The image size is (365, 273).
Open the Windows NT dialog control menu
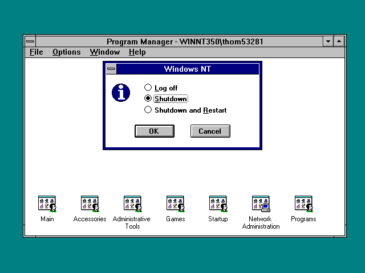tap(111, 69)
